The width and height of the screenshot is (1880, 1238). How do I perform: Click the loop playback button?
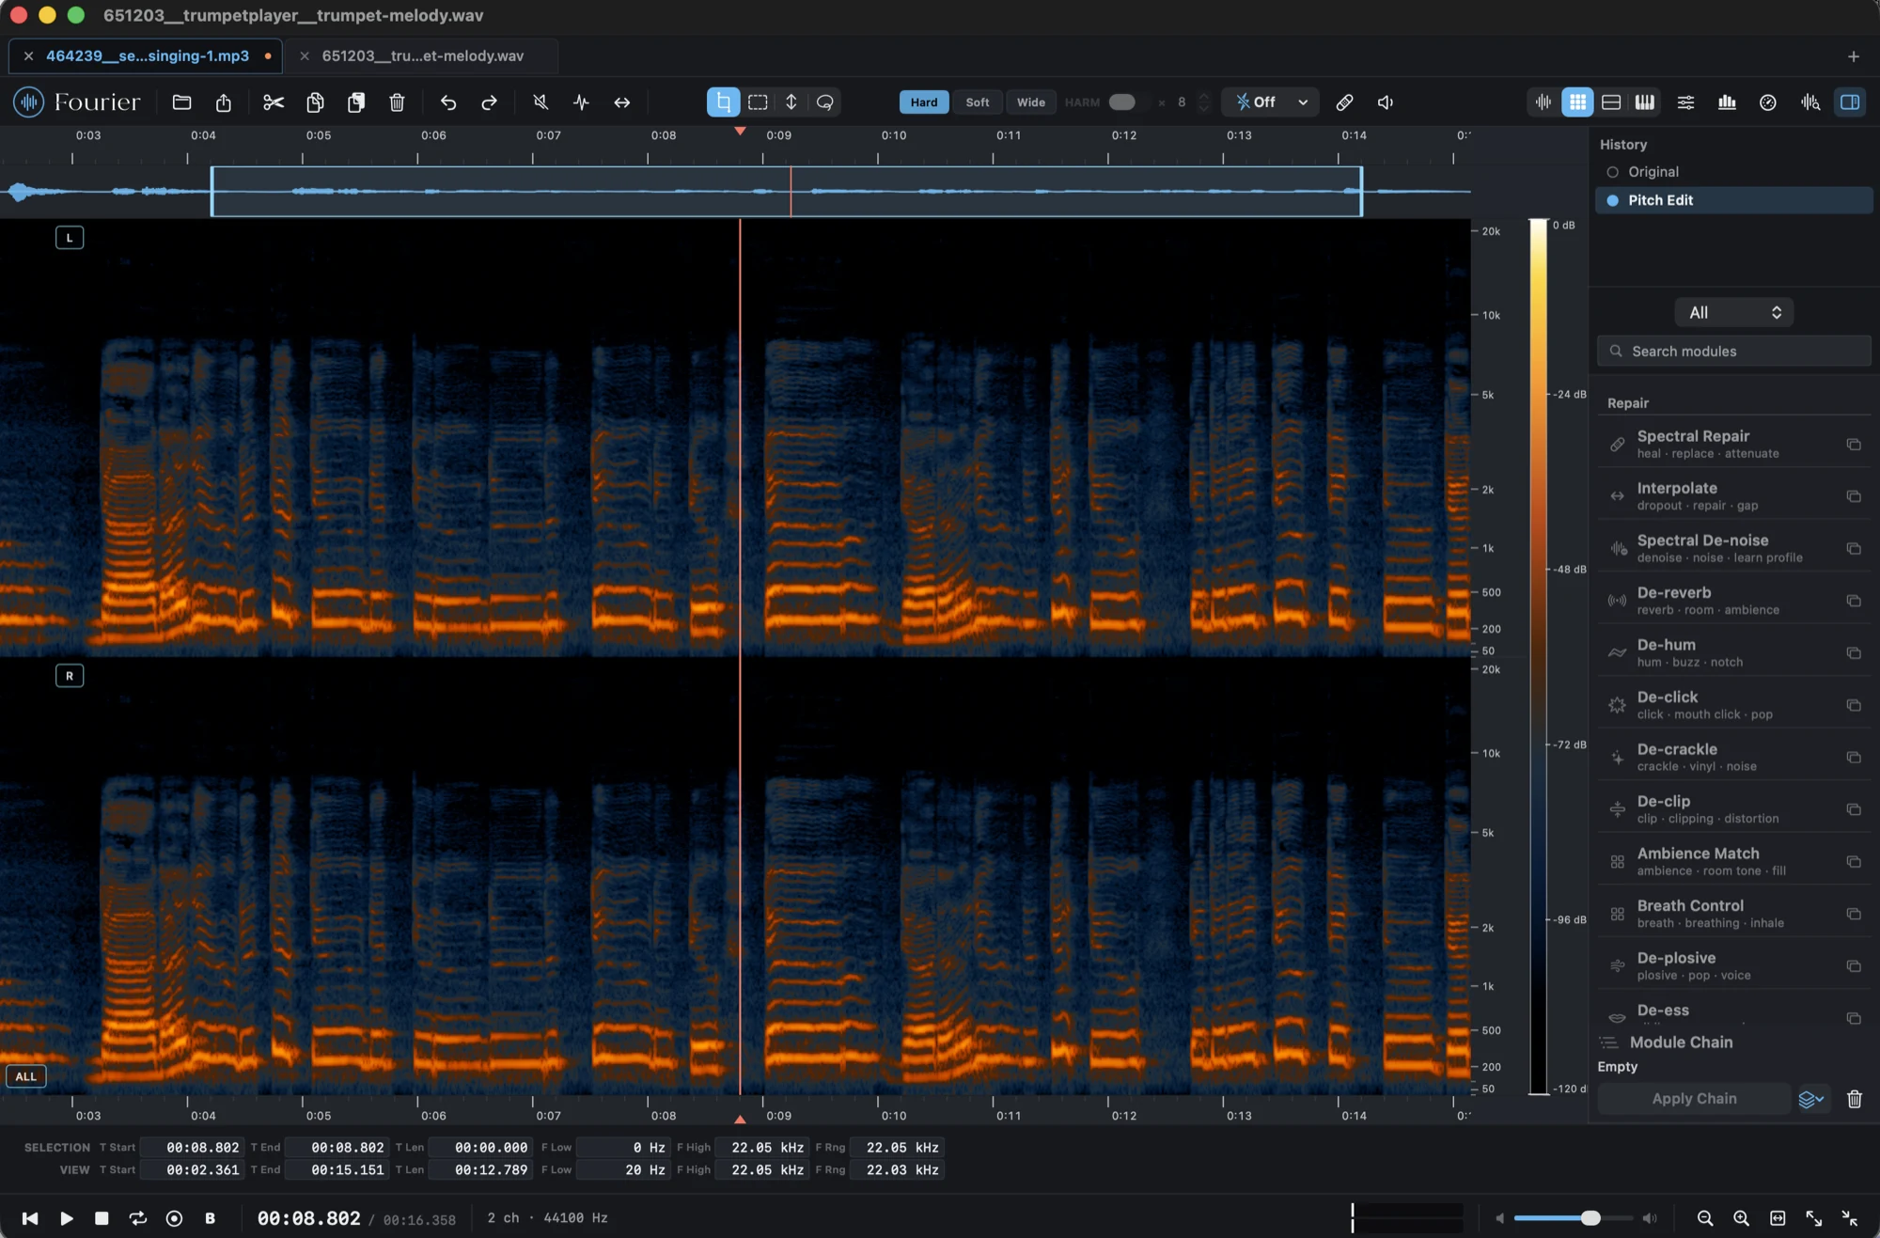point(138,1217)
